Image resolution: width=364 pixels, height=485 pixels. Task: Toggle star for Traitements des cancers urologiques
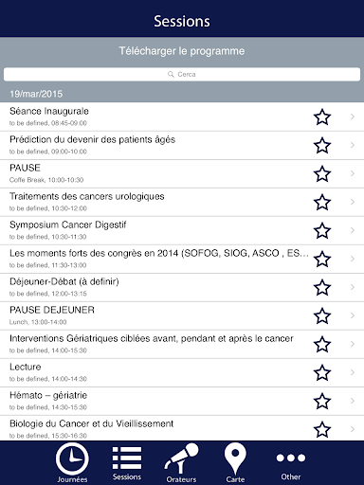pos(322,202)
